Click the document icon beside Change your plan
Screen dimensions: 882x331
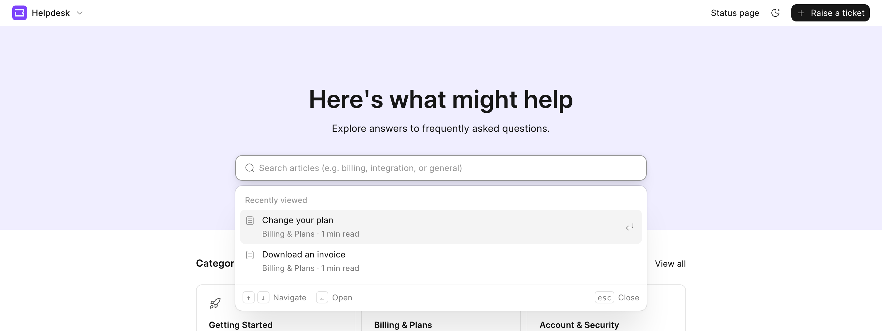click(x=250, y=221)
